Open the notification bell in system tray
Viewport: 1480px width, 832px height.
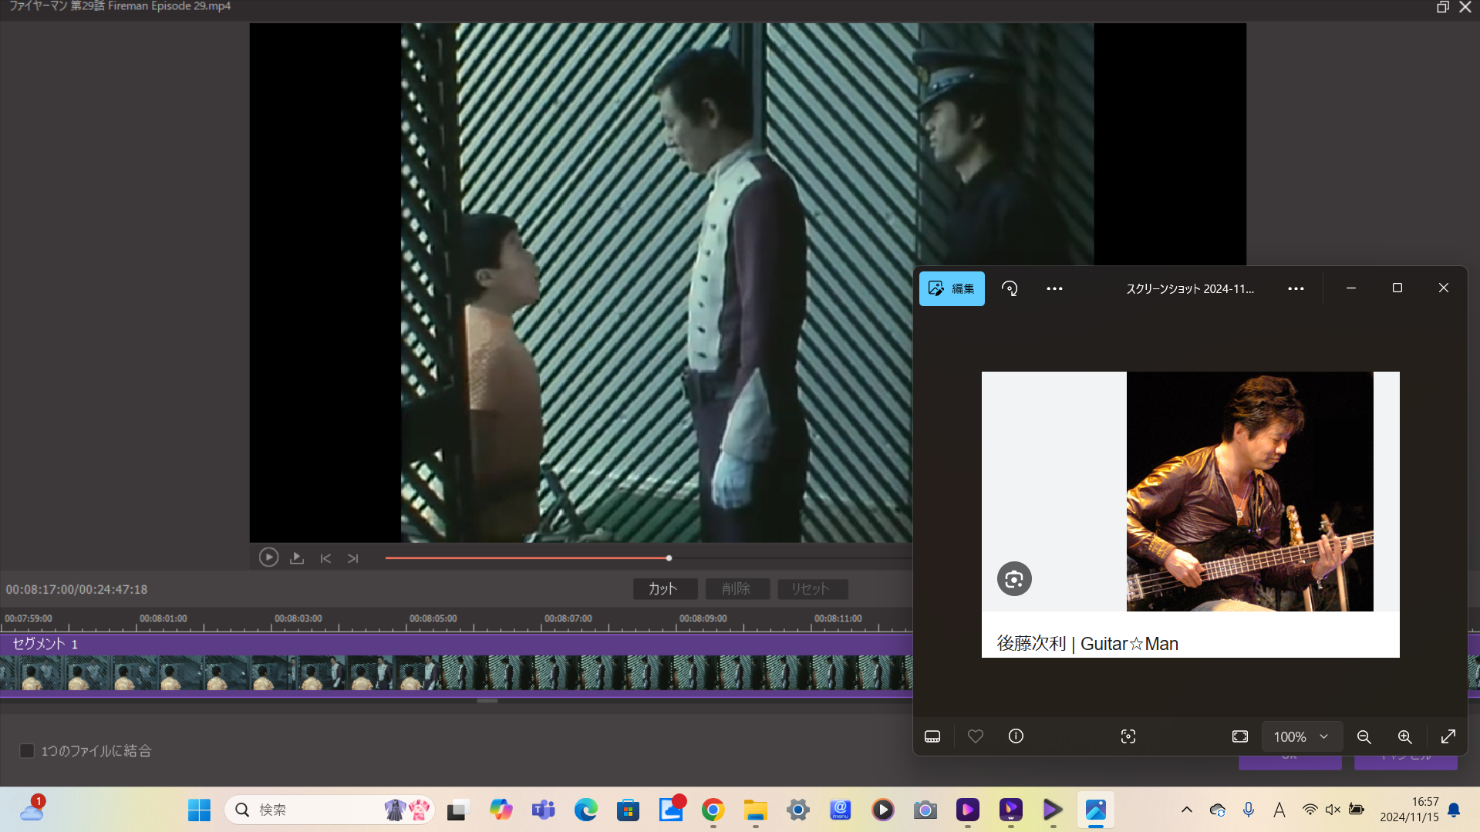pos(1454,810)
